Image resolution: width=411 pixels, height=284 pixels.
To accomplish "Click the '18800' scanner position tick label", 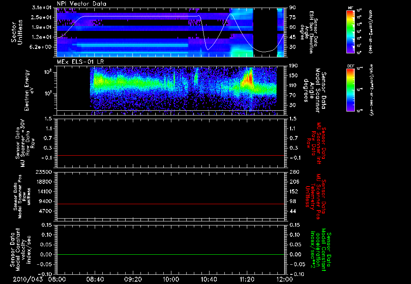I will tap(45, 182).
